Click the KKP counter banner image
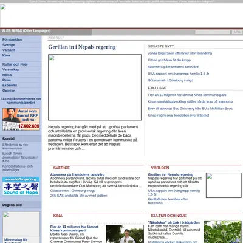Screen dimensions: 243x243 click(x=21, y=119)
